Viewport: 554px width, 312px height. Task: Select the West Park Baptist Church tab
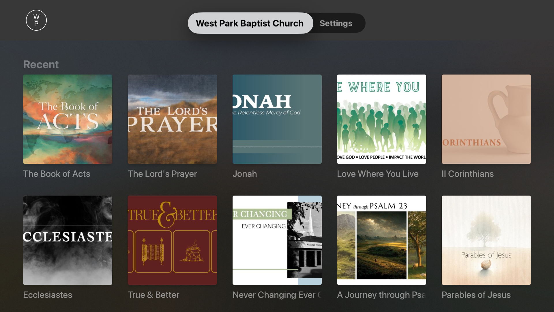250,23
